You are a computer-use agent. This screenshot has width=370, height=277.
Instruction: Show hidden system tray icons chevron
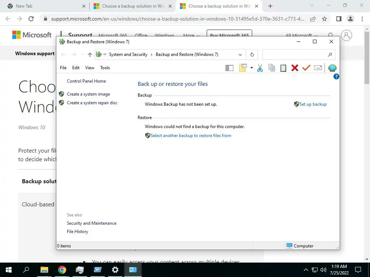pos(306,270)
